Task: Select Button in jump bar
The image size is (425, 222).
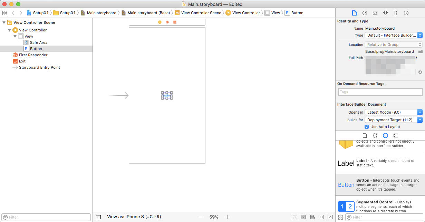Action: (294, 13)
